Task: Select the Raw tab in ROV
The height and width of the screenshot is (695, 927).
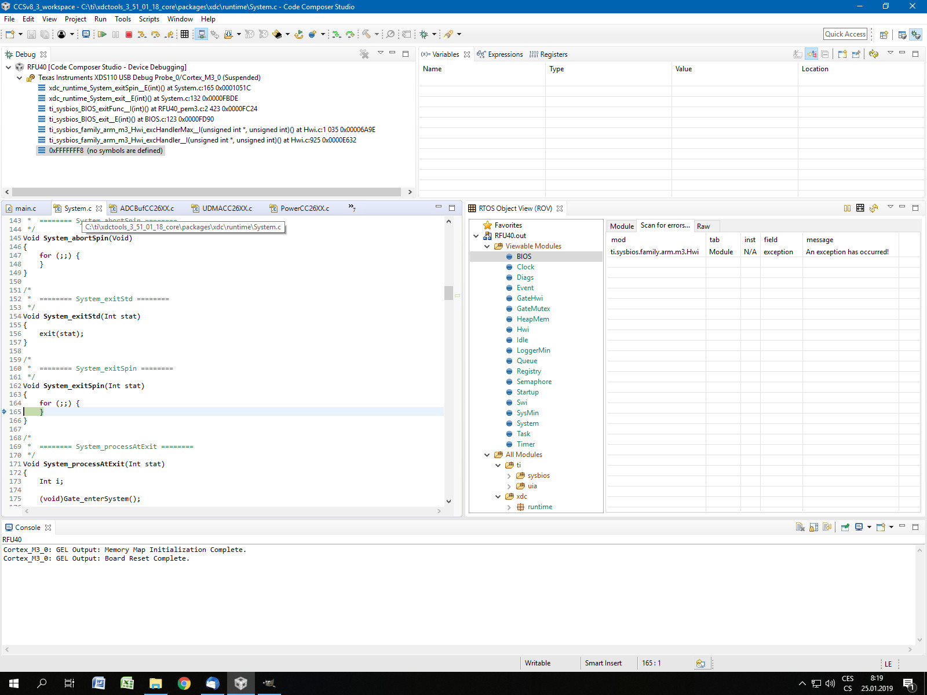Action: click(x=703, y=226)
